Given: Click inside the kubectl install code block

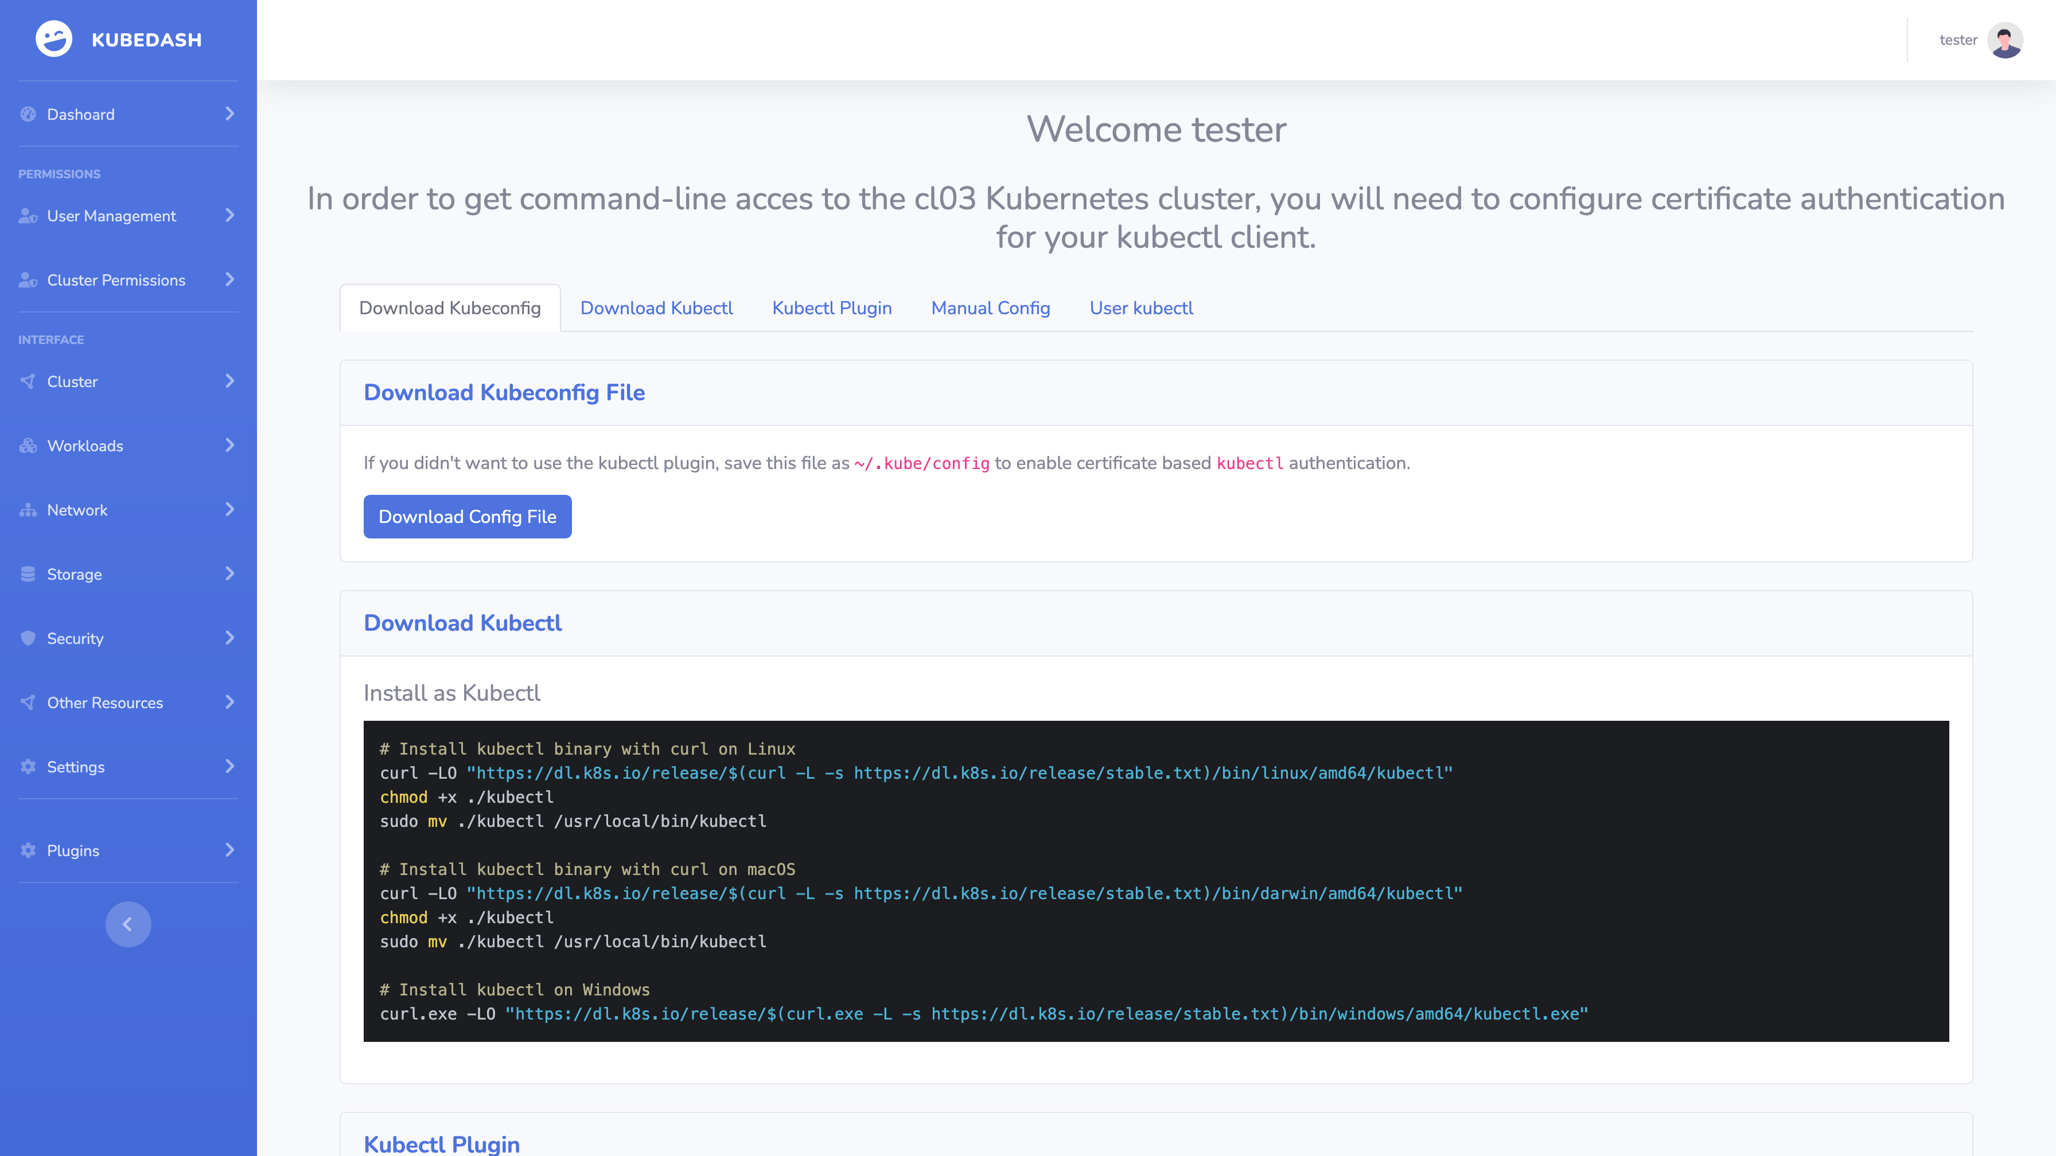Looking at the screenshot, I should click(1155, 881).
